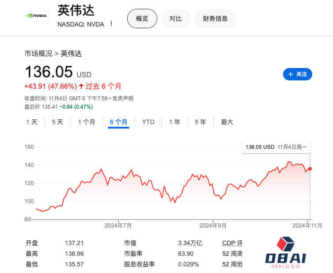Select the 1 天 time range
The image size is (333, 273).
click(32, 122)
